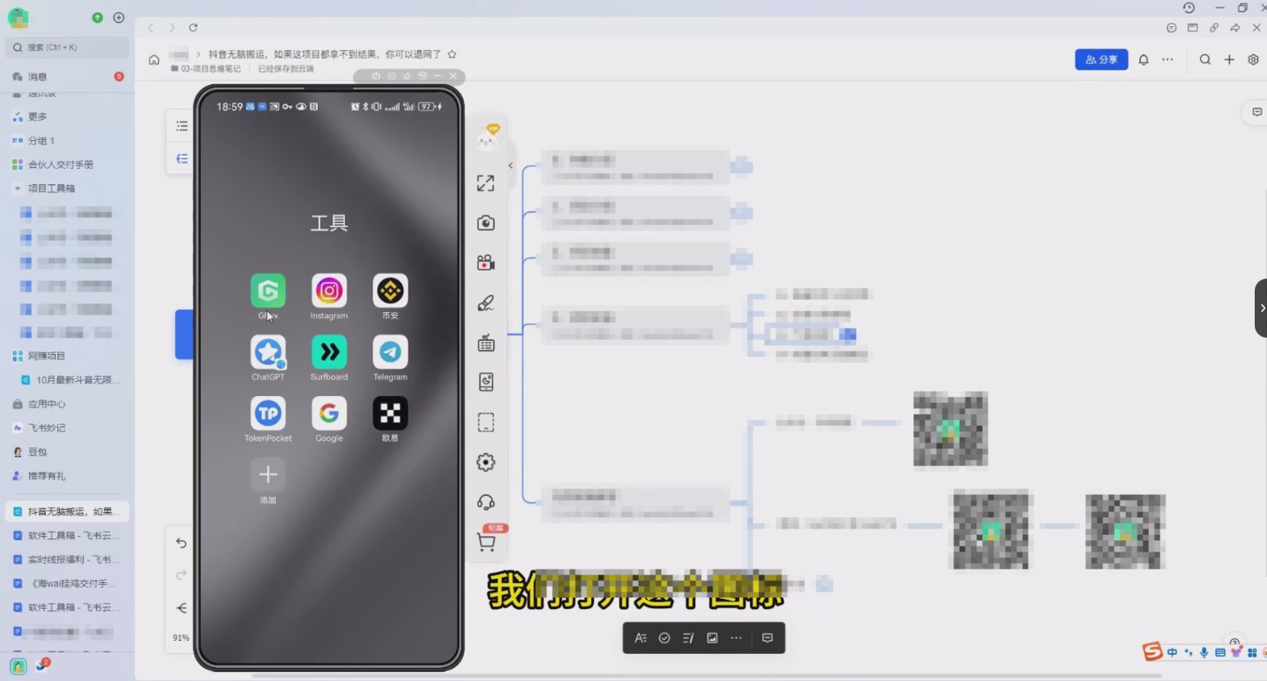Select the brush annotation tool

tap(486, 303)
